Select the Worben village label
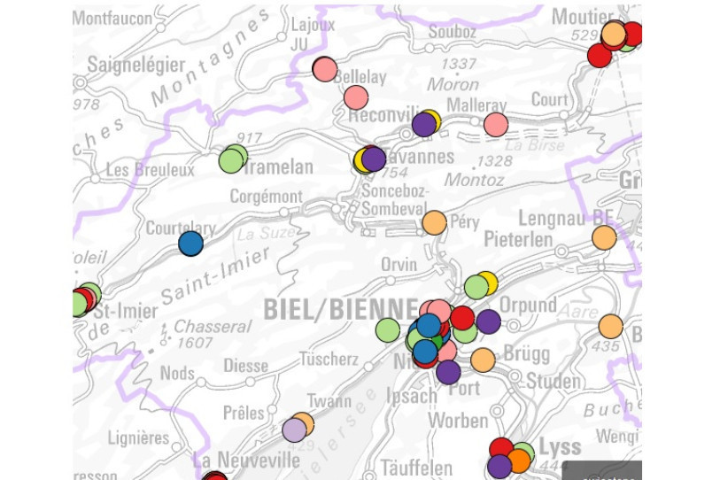This screenshot has height=480, width=720. coord(458,421)
